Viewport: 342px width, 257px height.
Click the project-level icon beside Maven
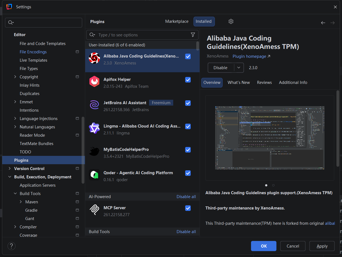click(x=77, y=202)
